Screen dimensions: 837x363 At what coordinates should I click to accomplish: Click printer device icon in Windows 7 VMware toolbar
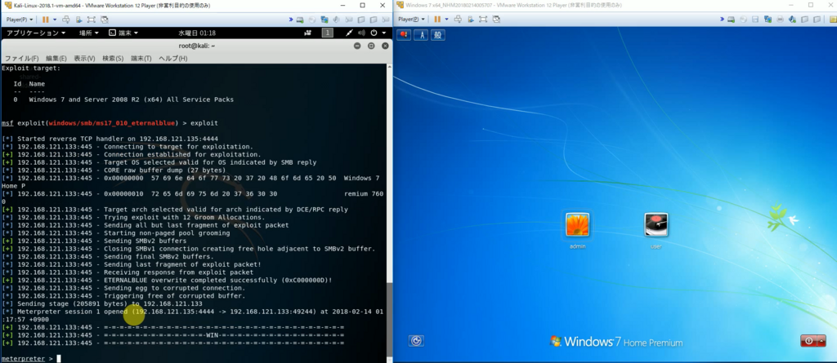780,20
